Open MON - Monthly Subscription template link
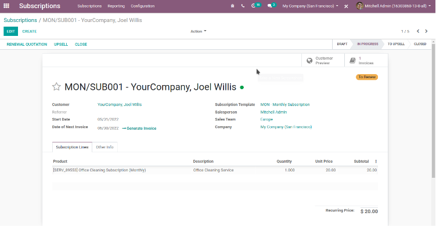This screenshot has width=436, height=227. point(285,105)
